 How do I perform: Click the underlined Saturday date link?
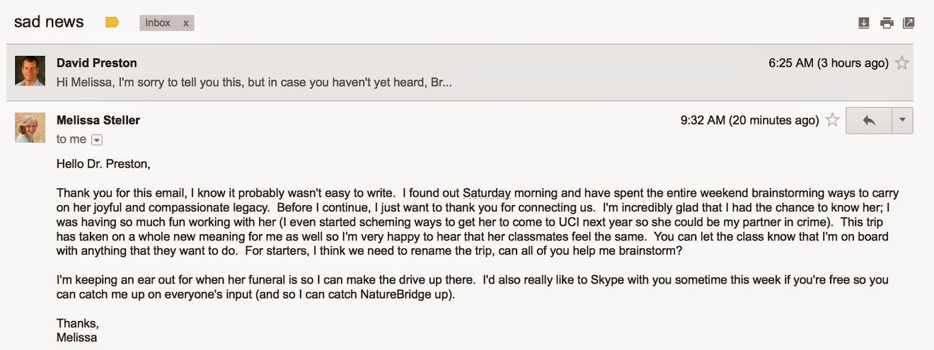click(x=486, y=193)
